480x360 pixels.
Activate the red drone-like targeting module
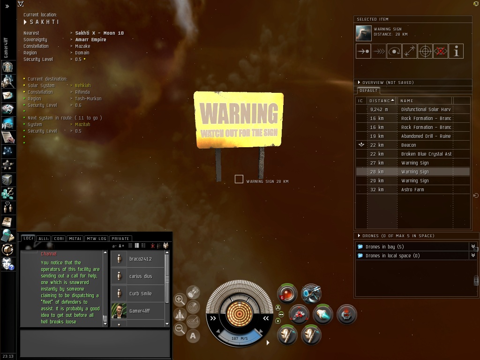pos(299,314)
